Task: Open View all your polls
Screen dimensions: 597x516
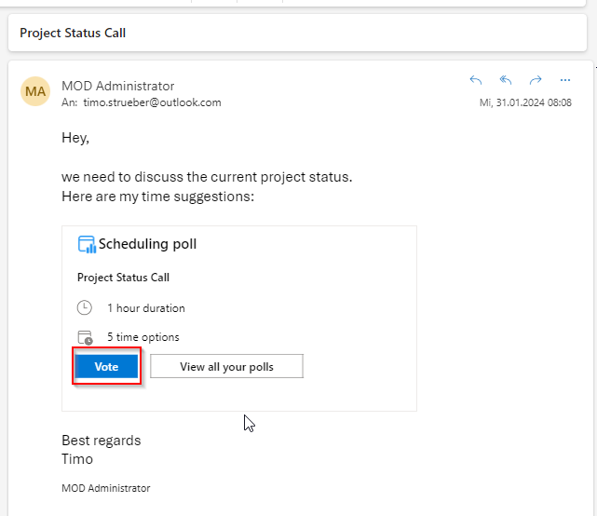Action: 226,366
